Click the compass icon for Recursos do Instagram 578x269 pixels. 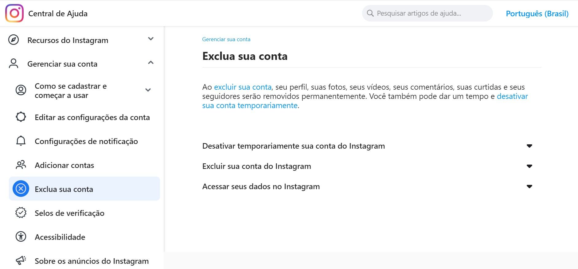(14, 40)
